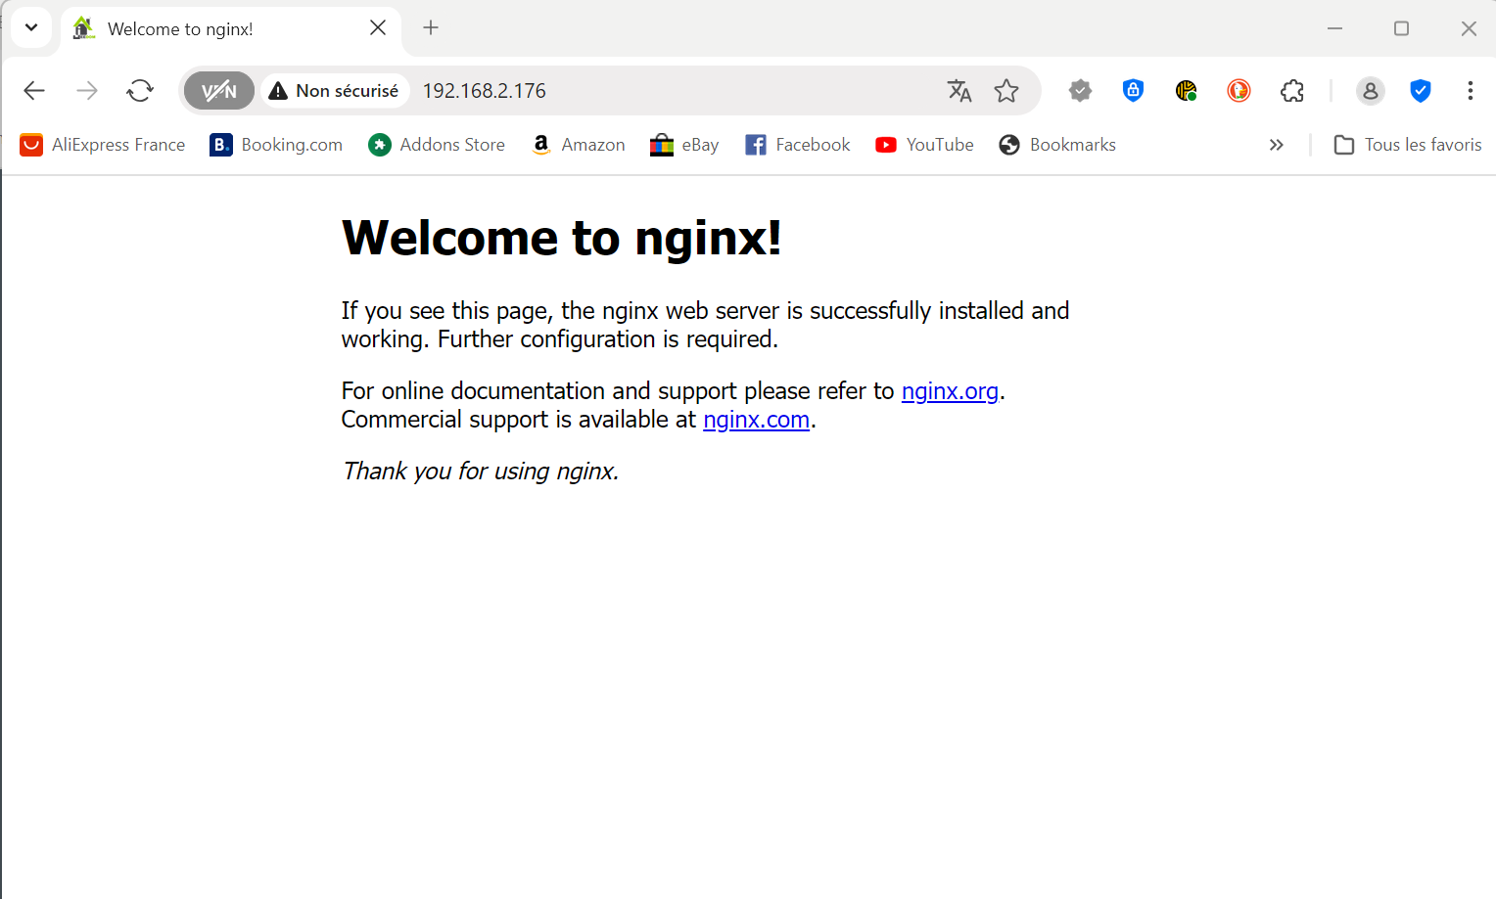
Task: Bookmark this page with the star icon
Action: click(x=1006, y=91)
